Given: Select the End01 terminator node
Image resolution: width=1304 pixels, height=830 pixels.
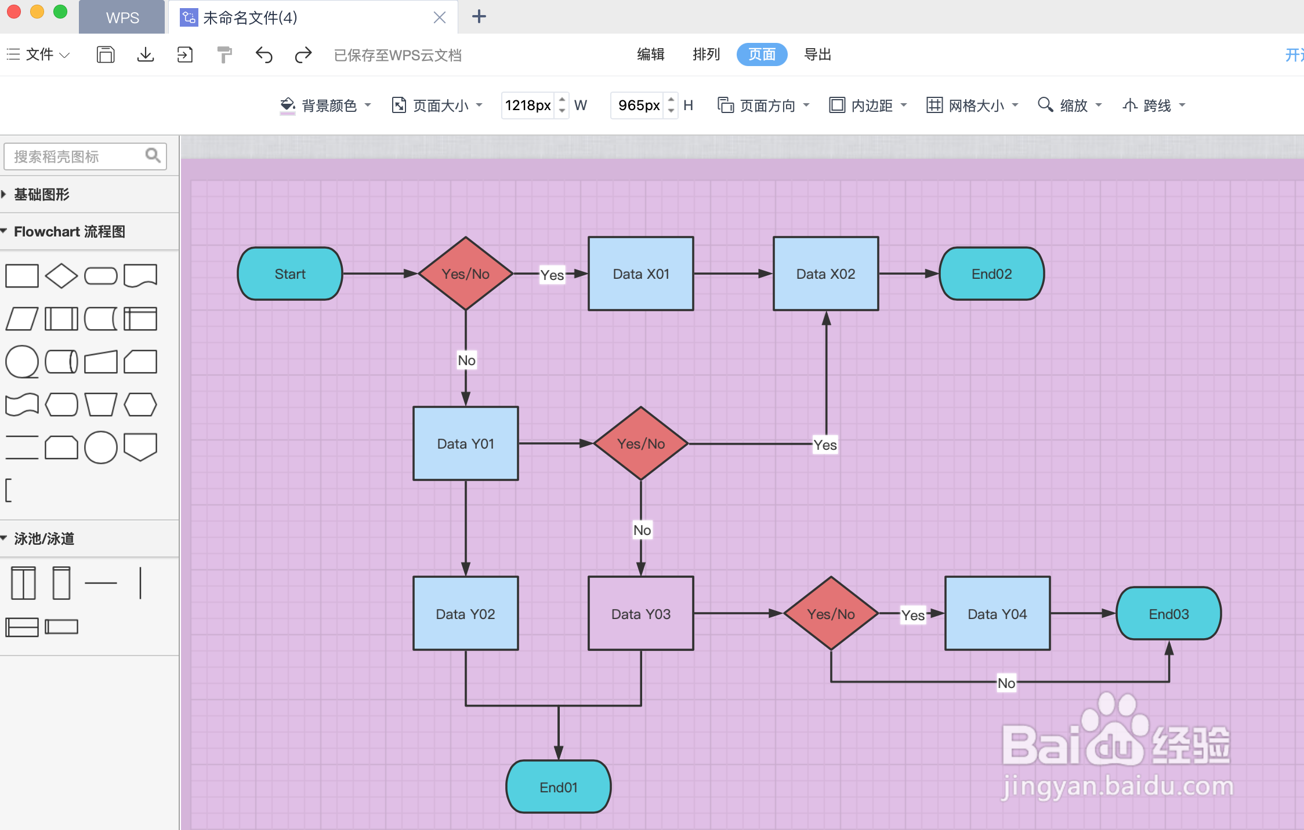Looking at the screenshot, I should click(x=559, y=787).
